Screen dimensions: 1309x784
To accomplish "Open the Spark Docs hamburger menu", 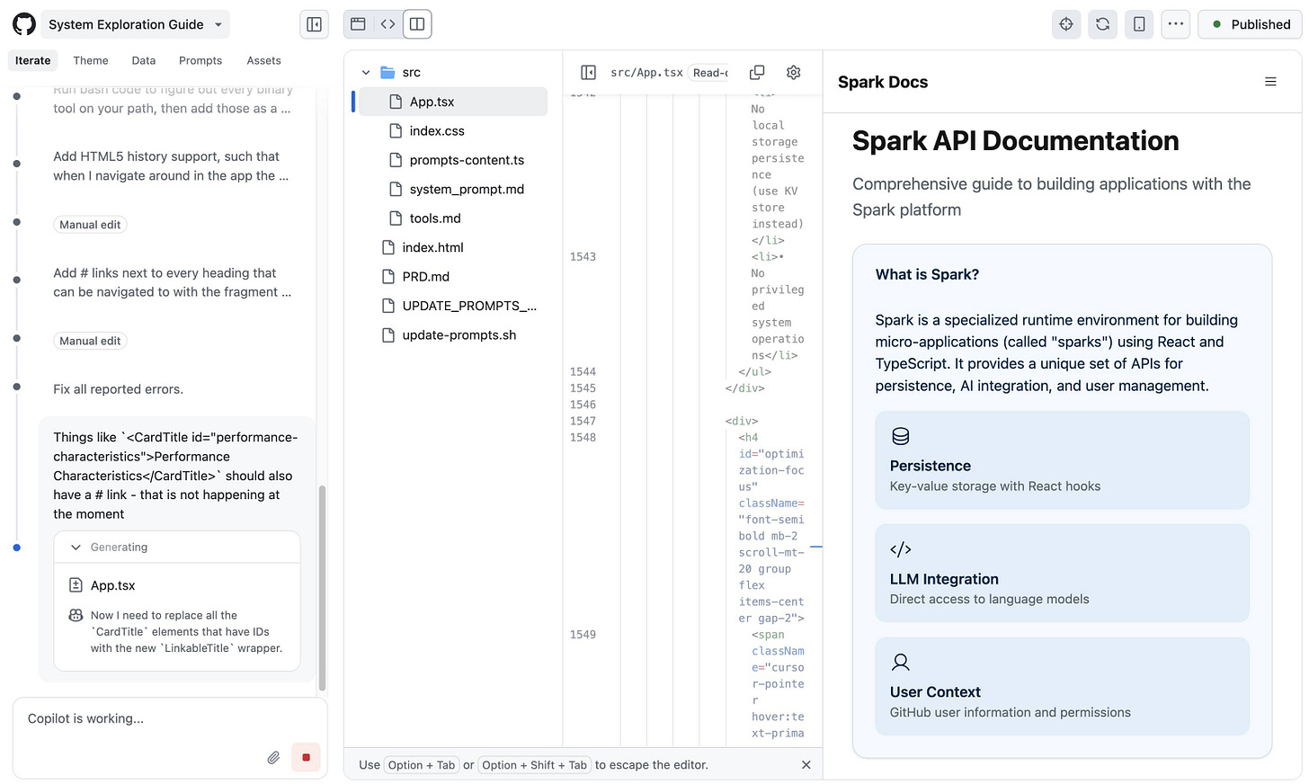I will tap(1270, 81).
